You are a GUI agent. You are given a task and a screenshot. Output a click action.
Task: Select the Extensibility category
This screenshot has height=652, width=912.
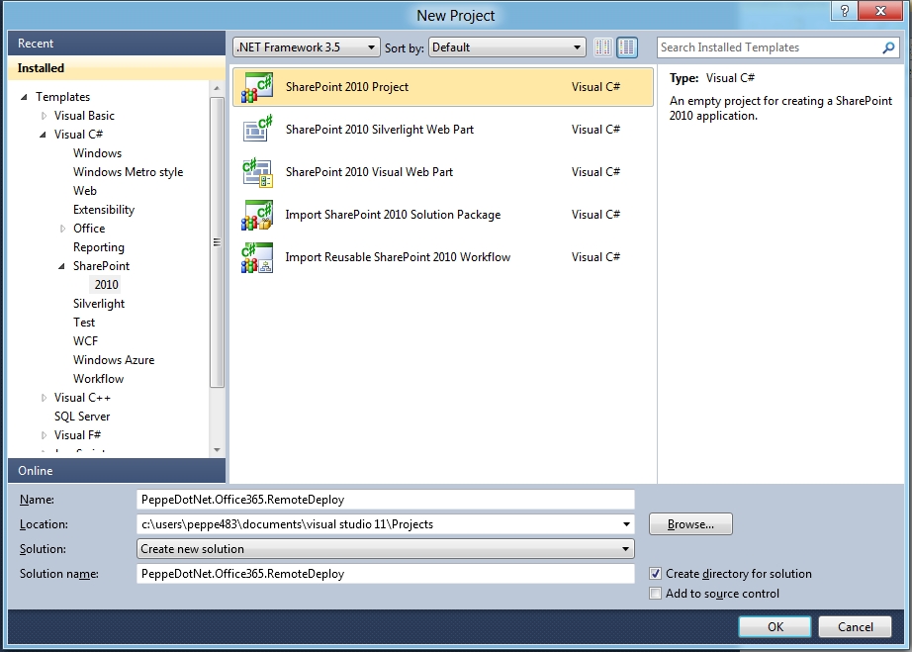pyautogui.click(x=104, y=210)
